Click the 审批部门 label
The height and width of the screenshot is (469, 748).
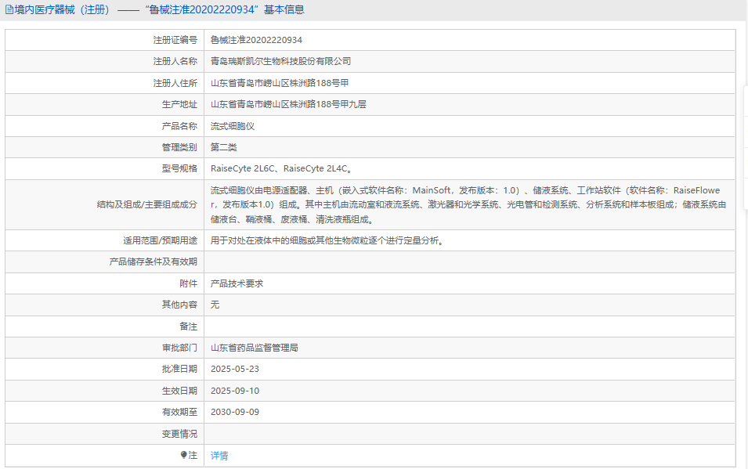click(x=179, y=348)
